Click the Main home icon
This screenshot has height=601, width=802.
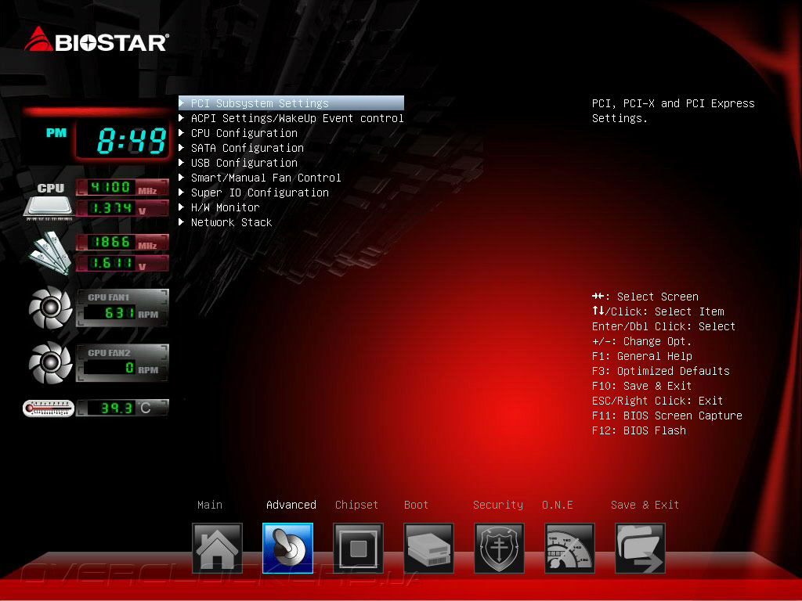click(x=217, y=548)
